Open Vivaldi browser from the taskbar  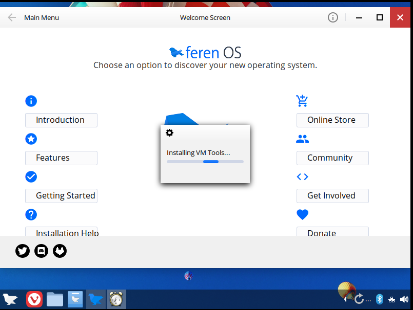pyautogui.click(x=34, y=299)
